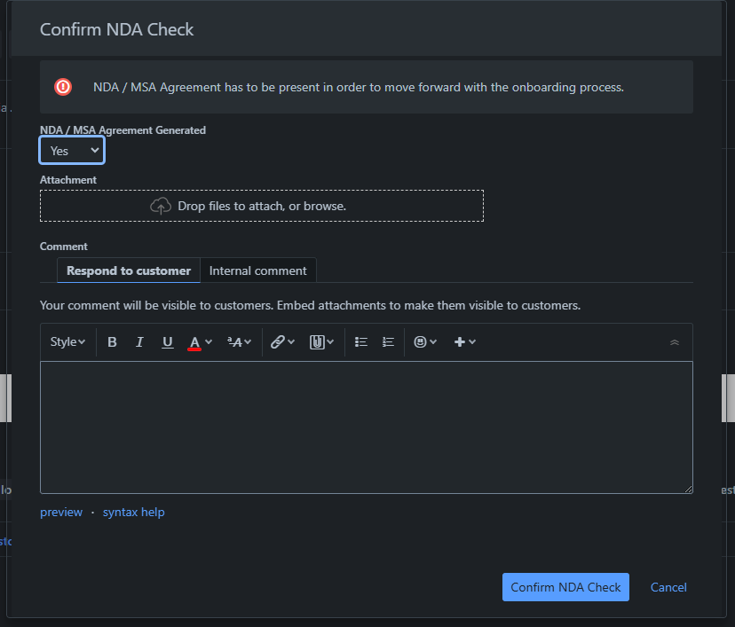The image size is (735, 627).
Task: Open the attachment insert dropdown
Action: 321,342
